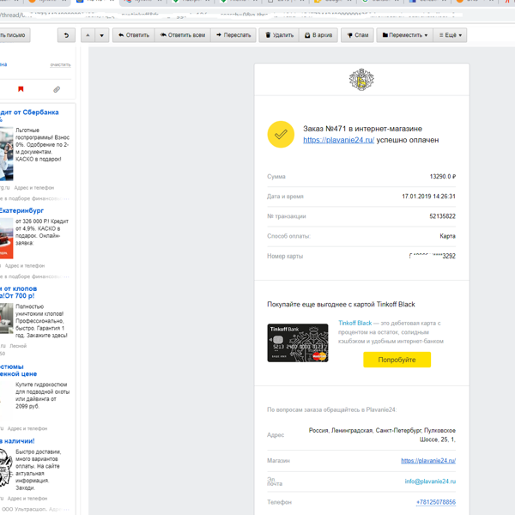Click the transaction number 52135822
This screenshot has width=515, height=515.
[x=442, y=216]
